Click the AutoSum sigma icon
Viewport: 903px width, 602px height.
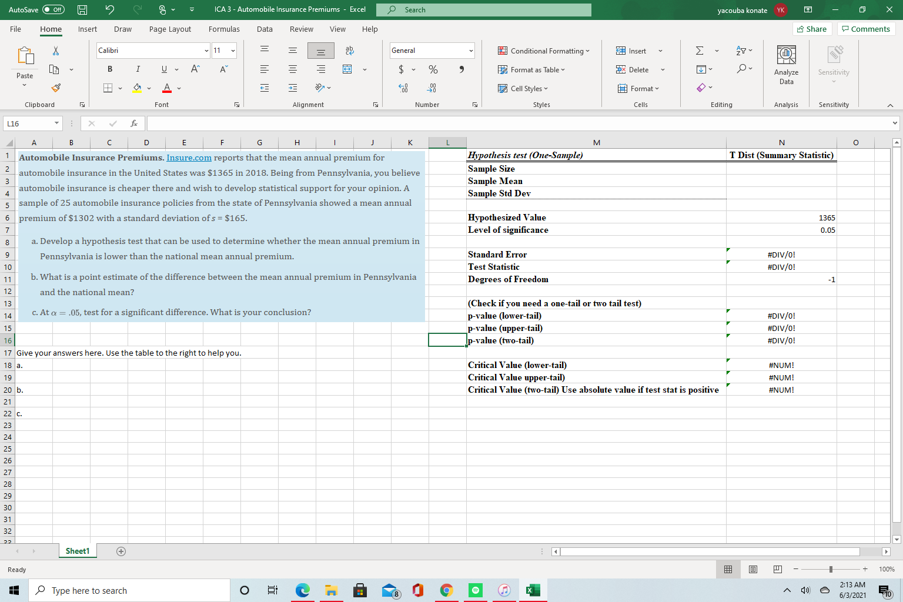(x=700, y=51)
